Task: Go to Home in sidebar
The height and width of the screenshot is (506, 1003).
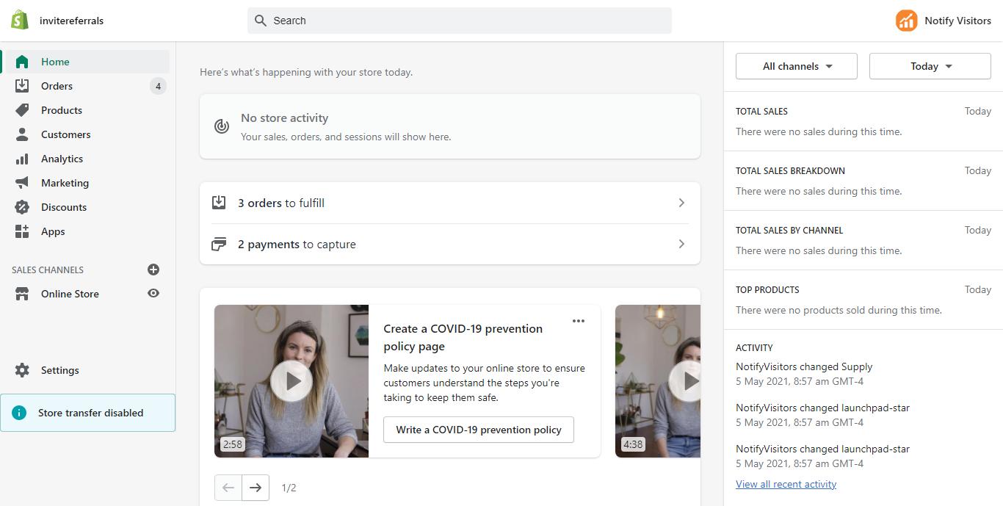Action: pyautogui.click(x=87, y=62)
